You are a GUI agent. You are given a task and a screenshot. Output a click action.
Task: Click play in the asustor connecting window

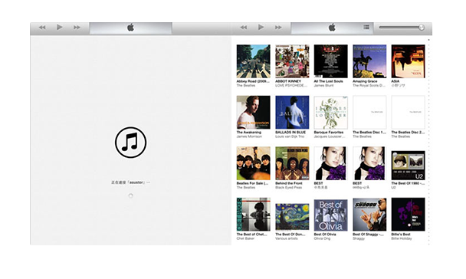click(x=60, y=28)
